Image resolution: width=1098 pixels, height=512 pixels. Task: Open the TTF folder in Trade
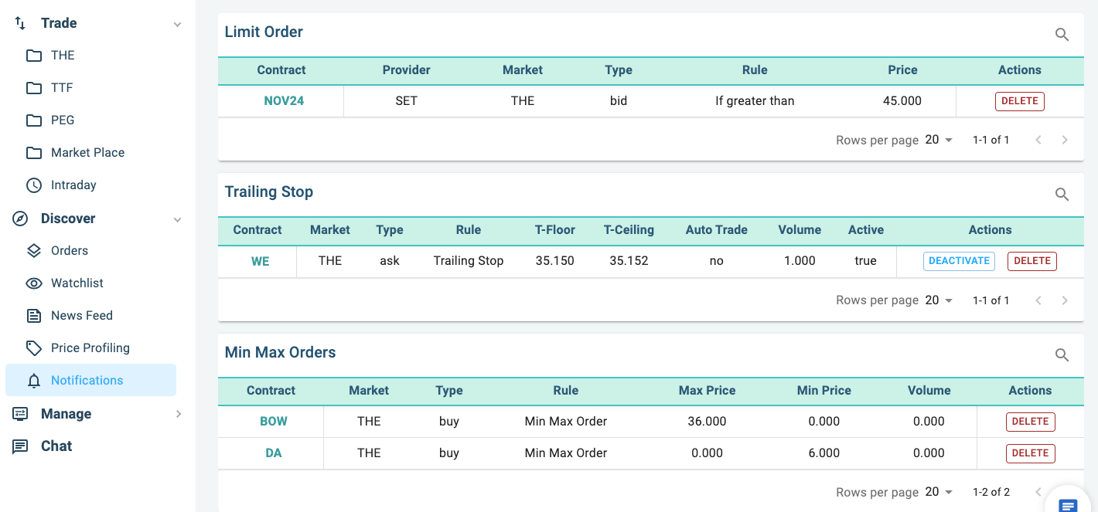pos(61,88)
